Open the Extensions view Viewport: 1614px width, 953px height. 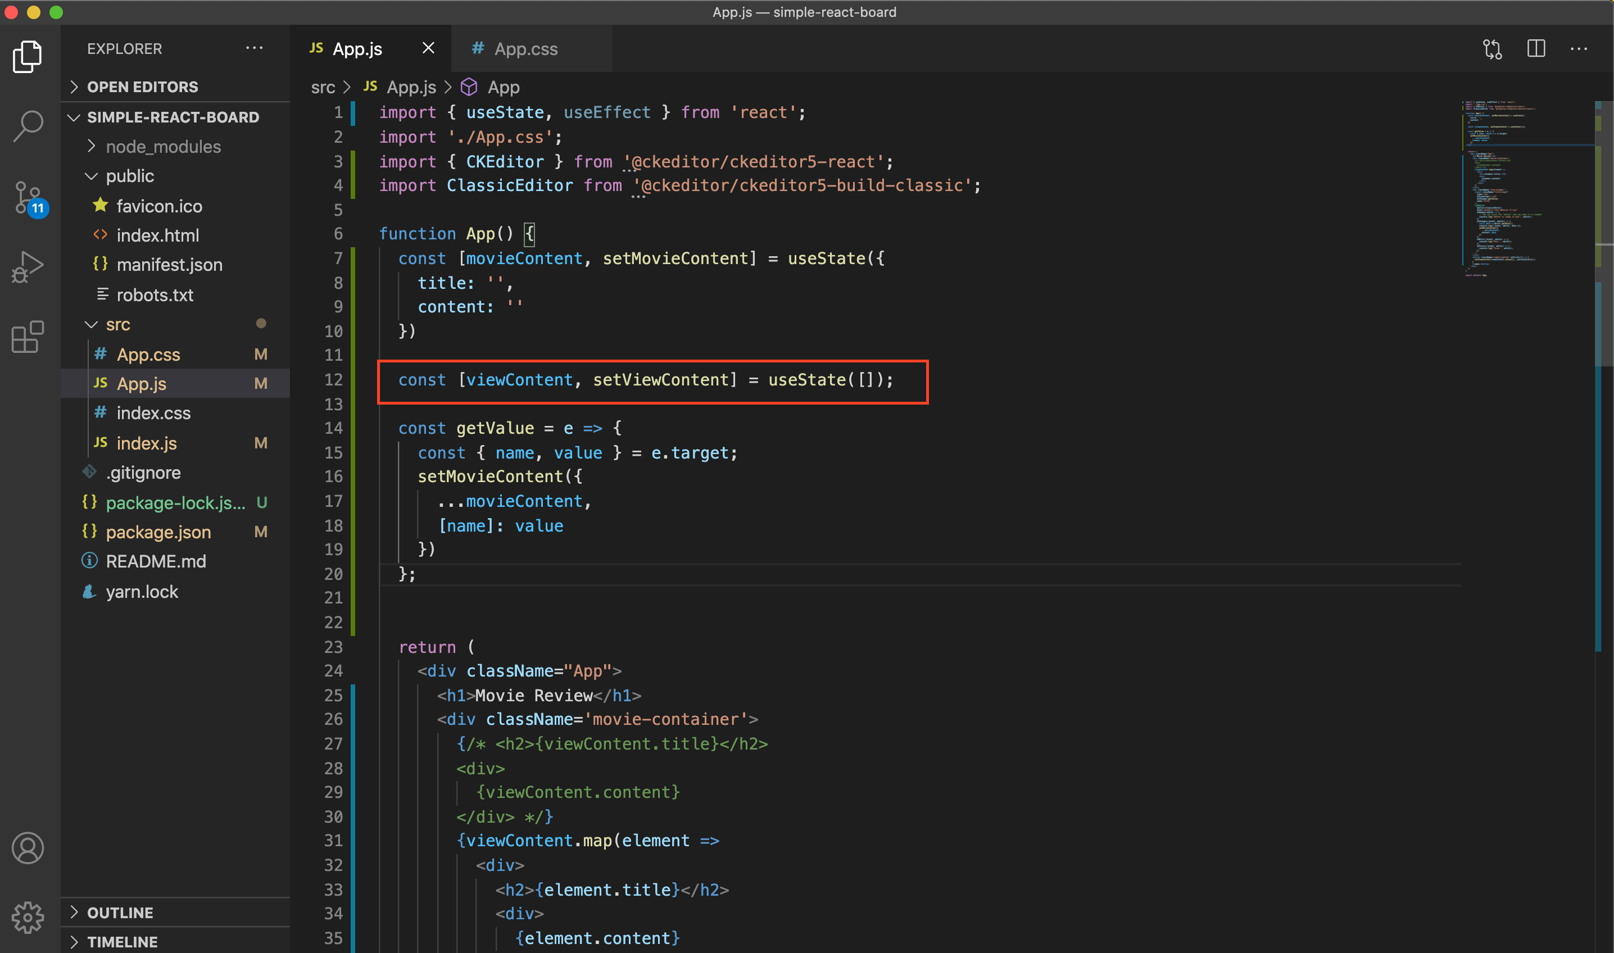[x=28, y=337]
